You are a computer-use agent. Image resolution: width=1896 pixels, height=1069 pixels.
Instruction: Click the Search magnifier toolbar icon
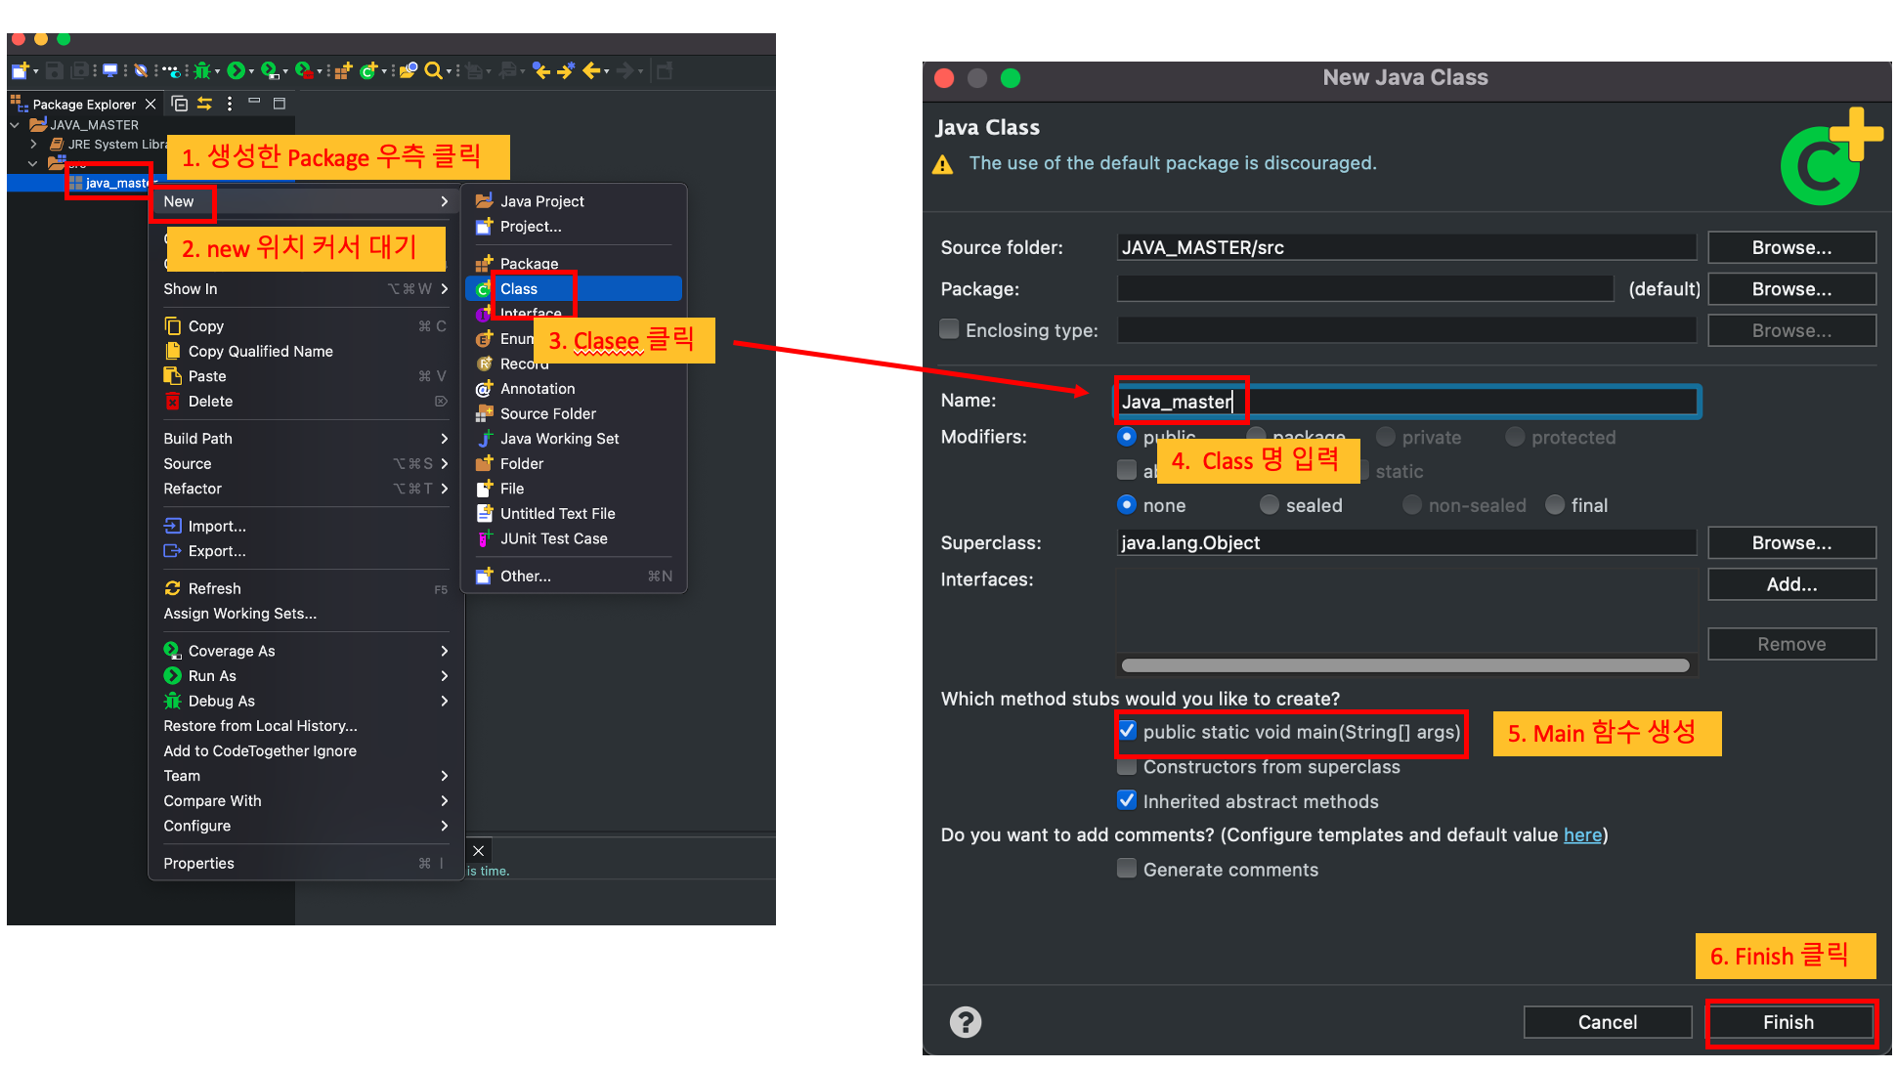(x=433, y=70)
